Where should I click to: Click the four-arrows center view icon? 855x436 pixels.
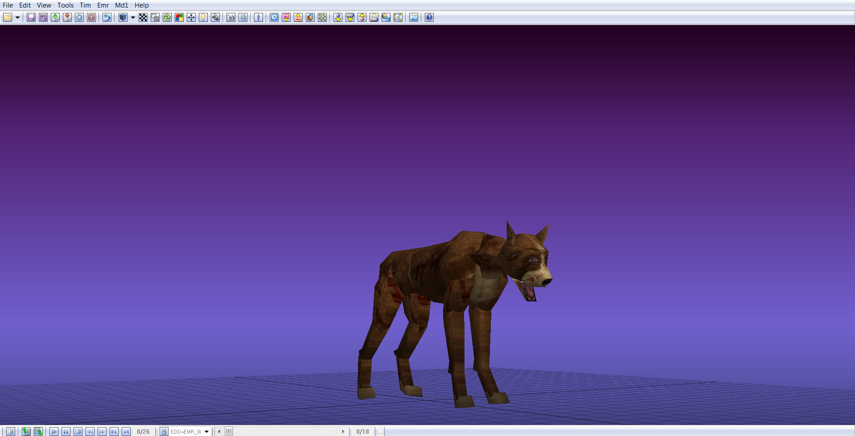(191, 17)
